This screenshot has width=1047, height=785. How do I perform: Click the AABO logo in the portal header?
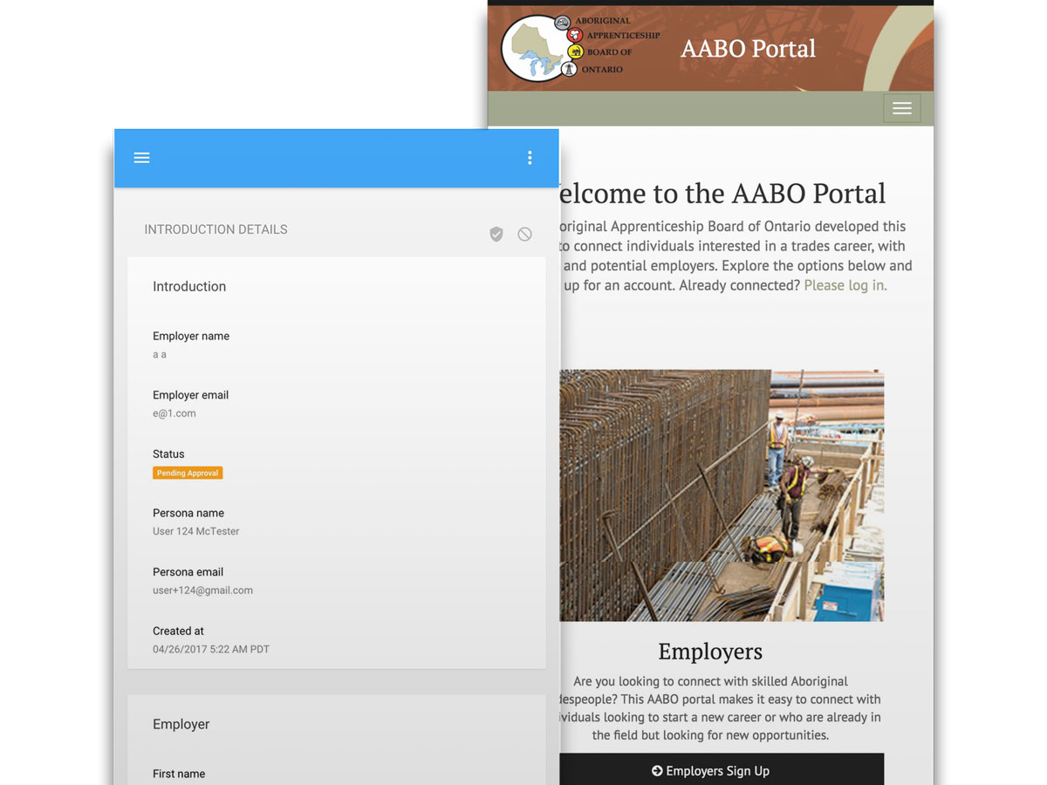tap(580, 48)
